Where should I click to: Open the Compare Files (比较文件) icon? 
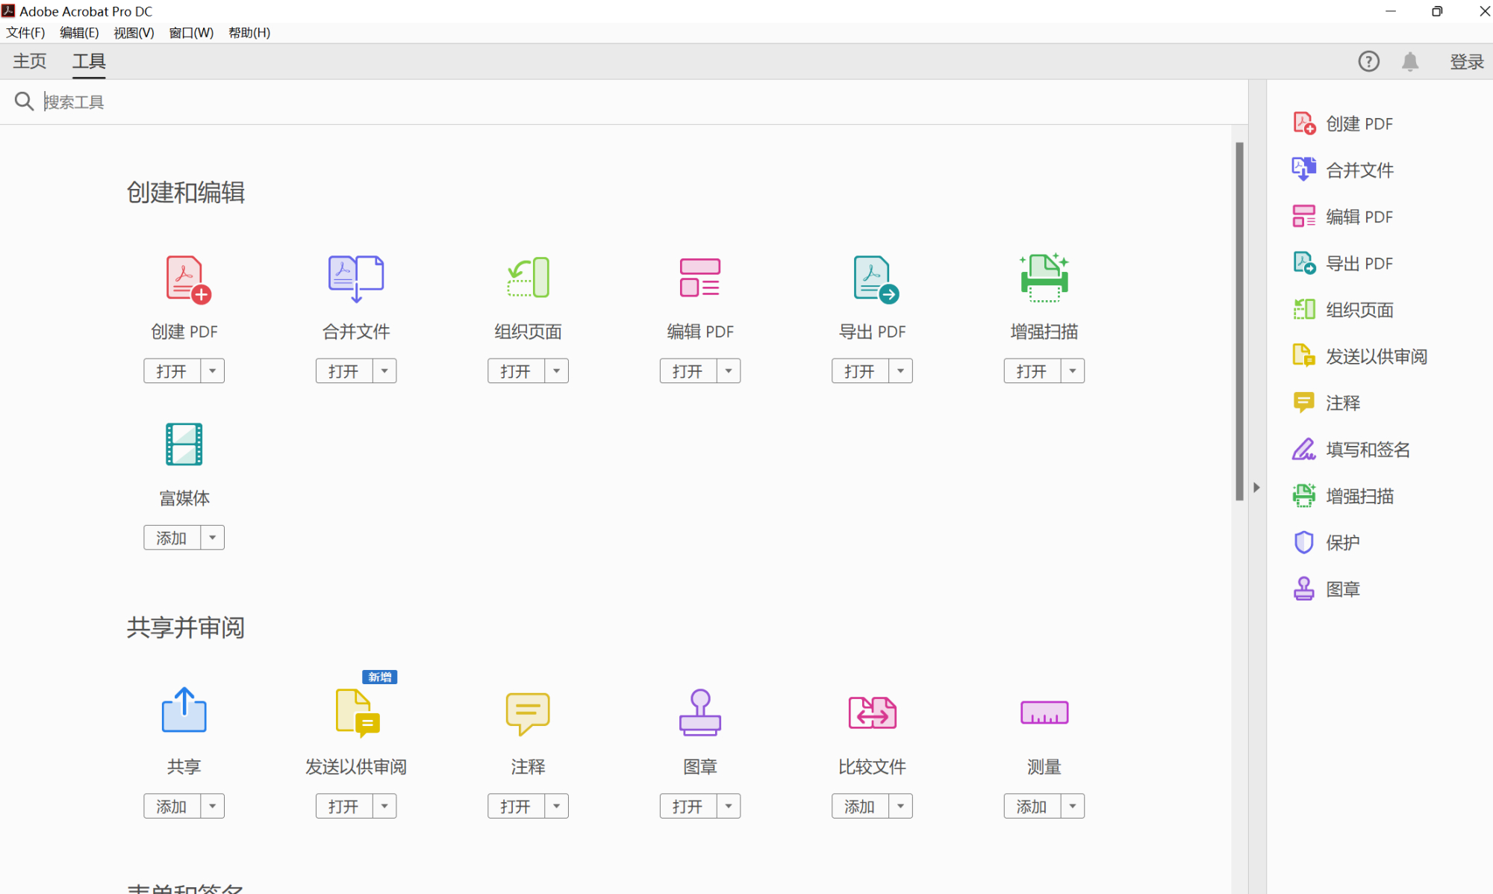coord(872,713)
